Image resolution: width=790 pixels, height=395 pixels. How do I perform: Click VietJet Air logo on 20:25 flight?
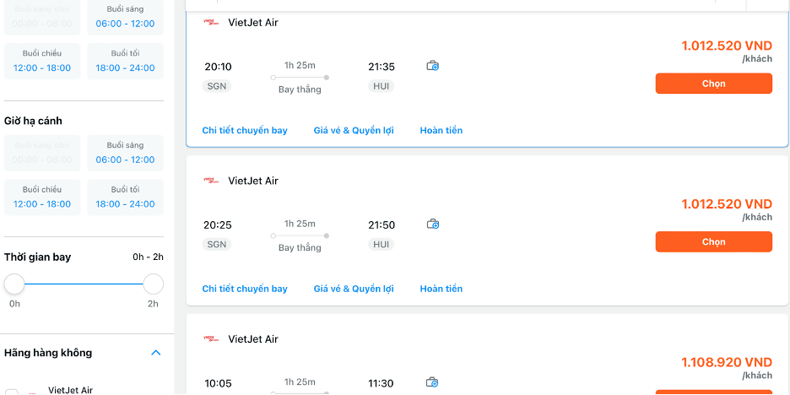211,181
